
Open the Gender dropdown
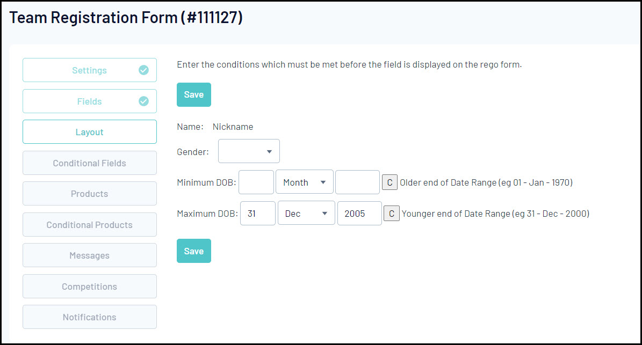coord(249,151)
